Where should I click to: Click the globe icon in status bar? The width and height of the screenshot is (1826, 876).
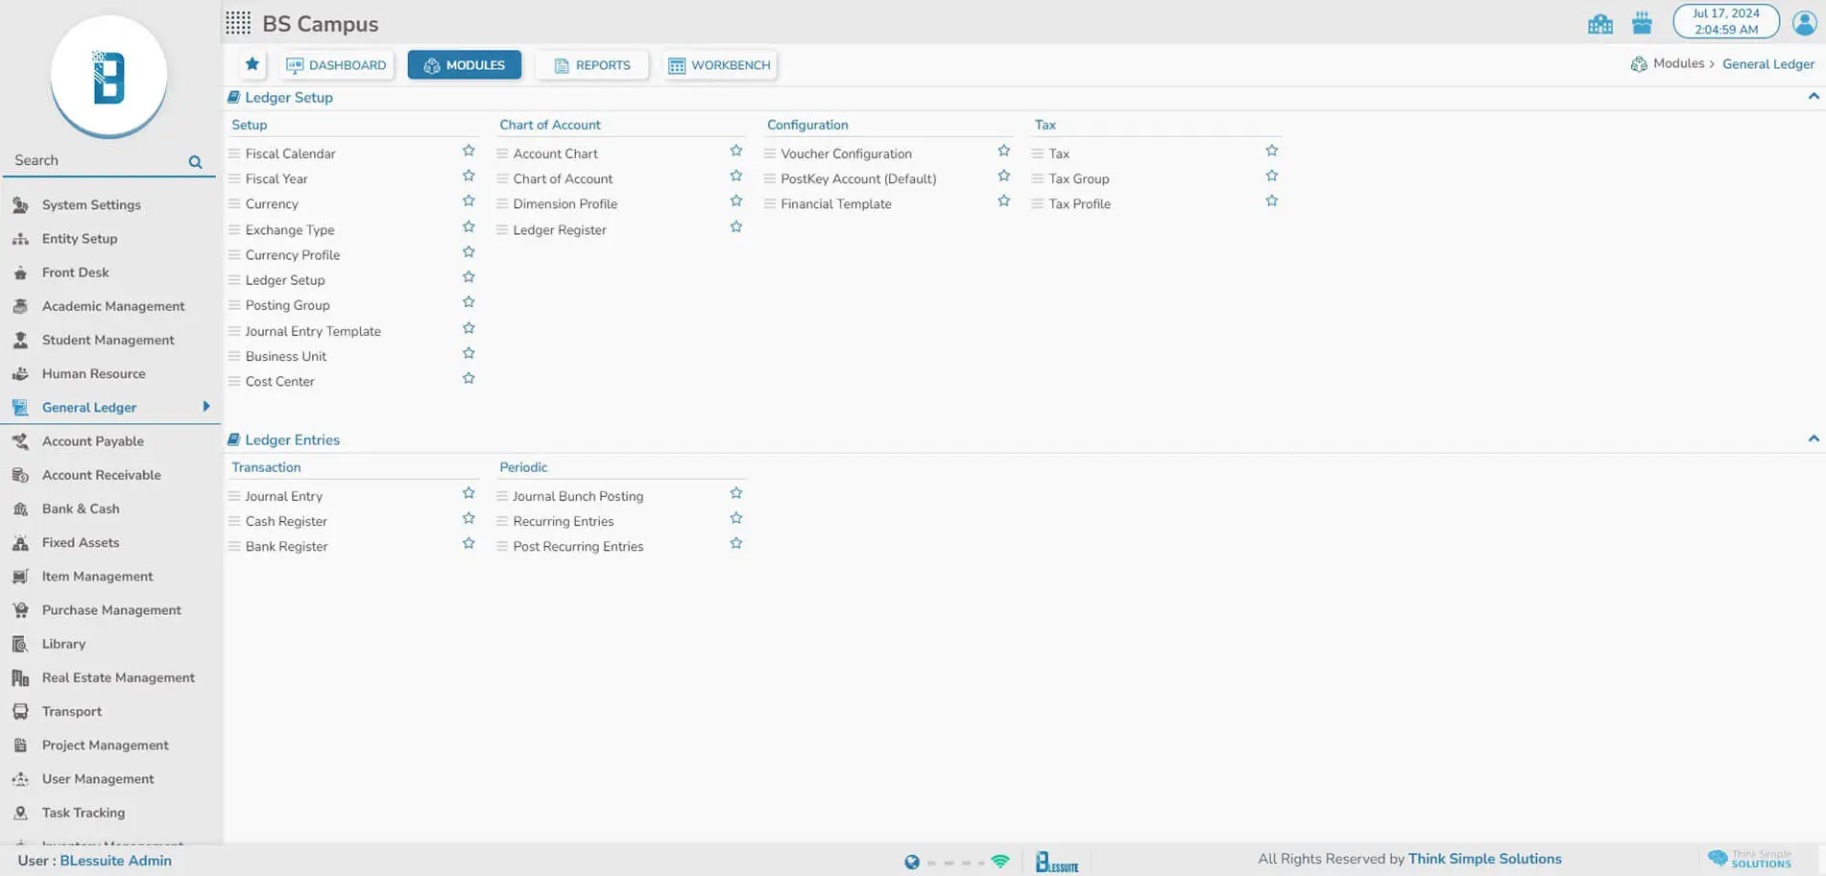click(911, 862)
